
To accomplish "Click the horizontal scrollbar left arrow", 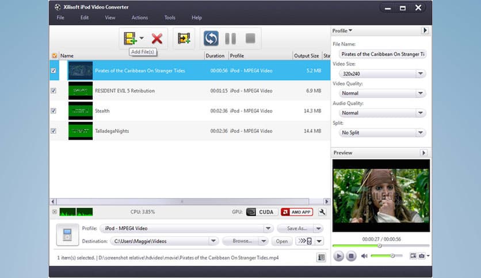I will pyautogui.click(x=53, y=202).
